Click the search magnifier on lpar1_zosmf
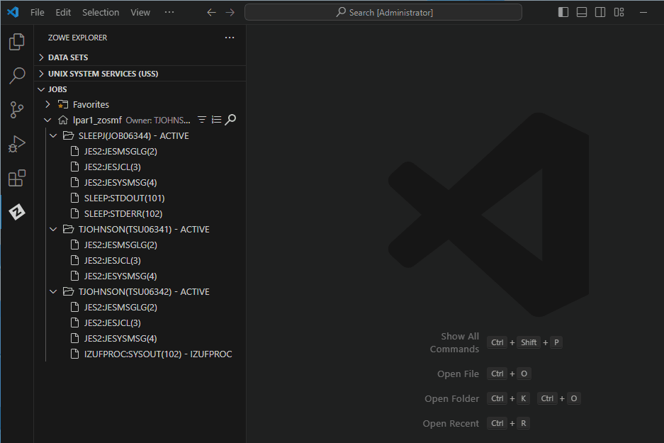This screenshot has height=443, width=664. pyautogui.click(x=230, y=120)
